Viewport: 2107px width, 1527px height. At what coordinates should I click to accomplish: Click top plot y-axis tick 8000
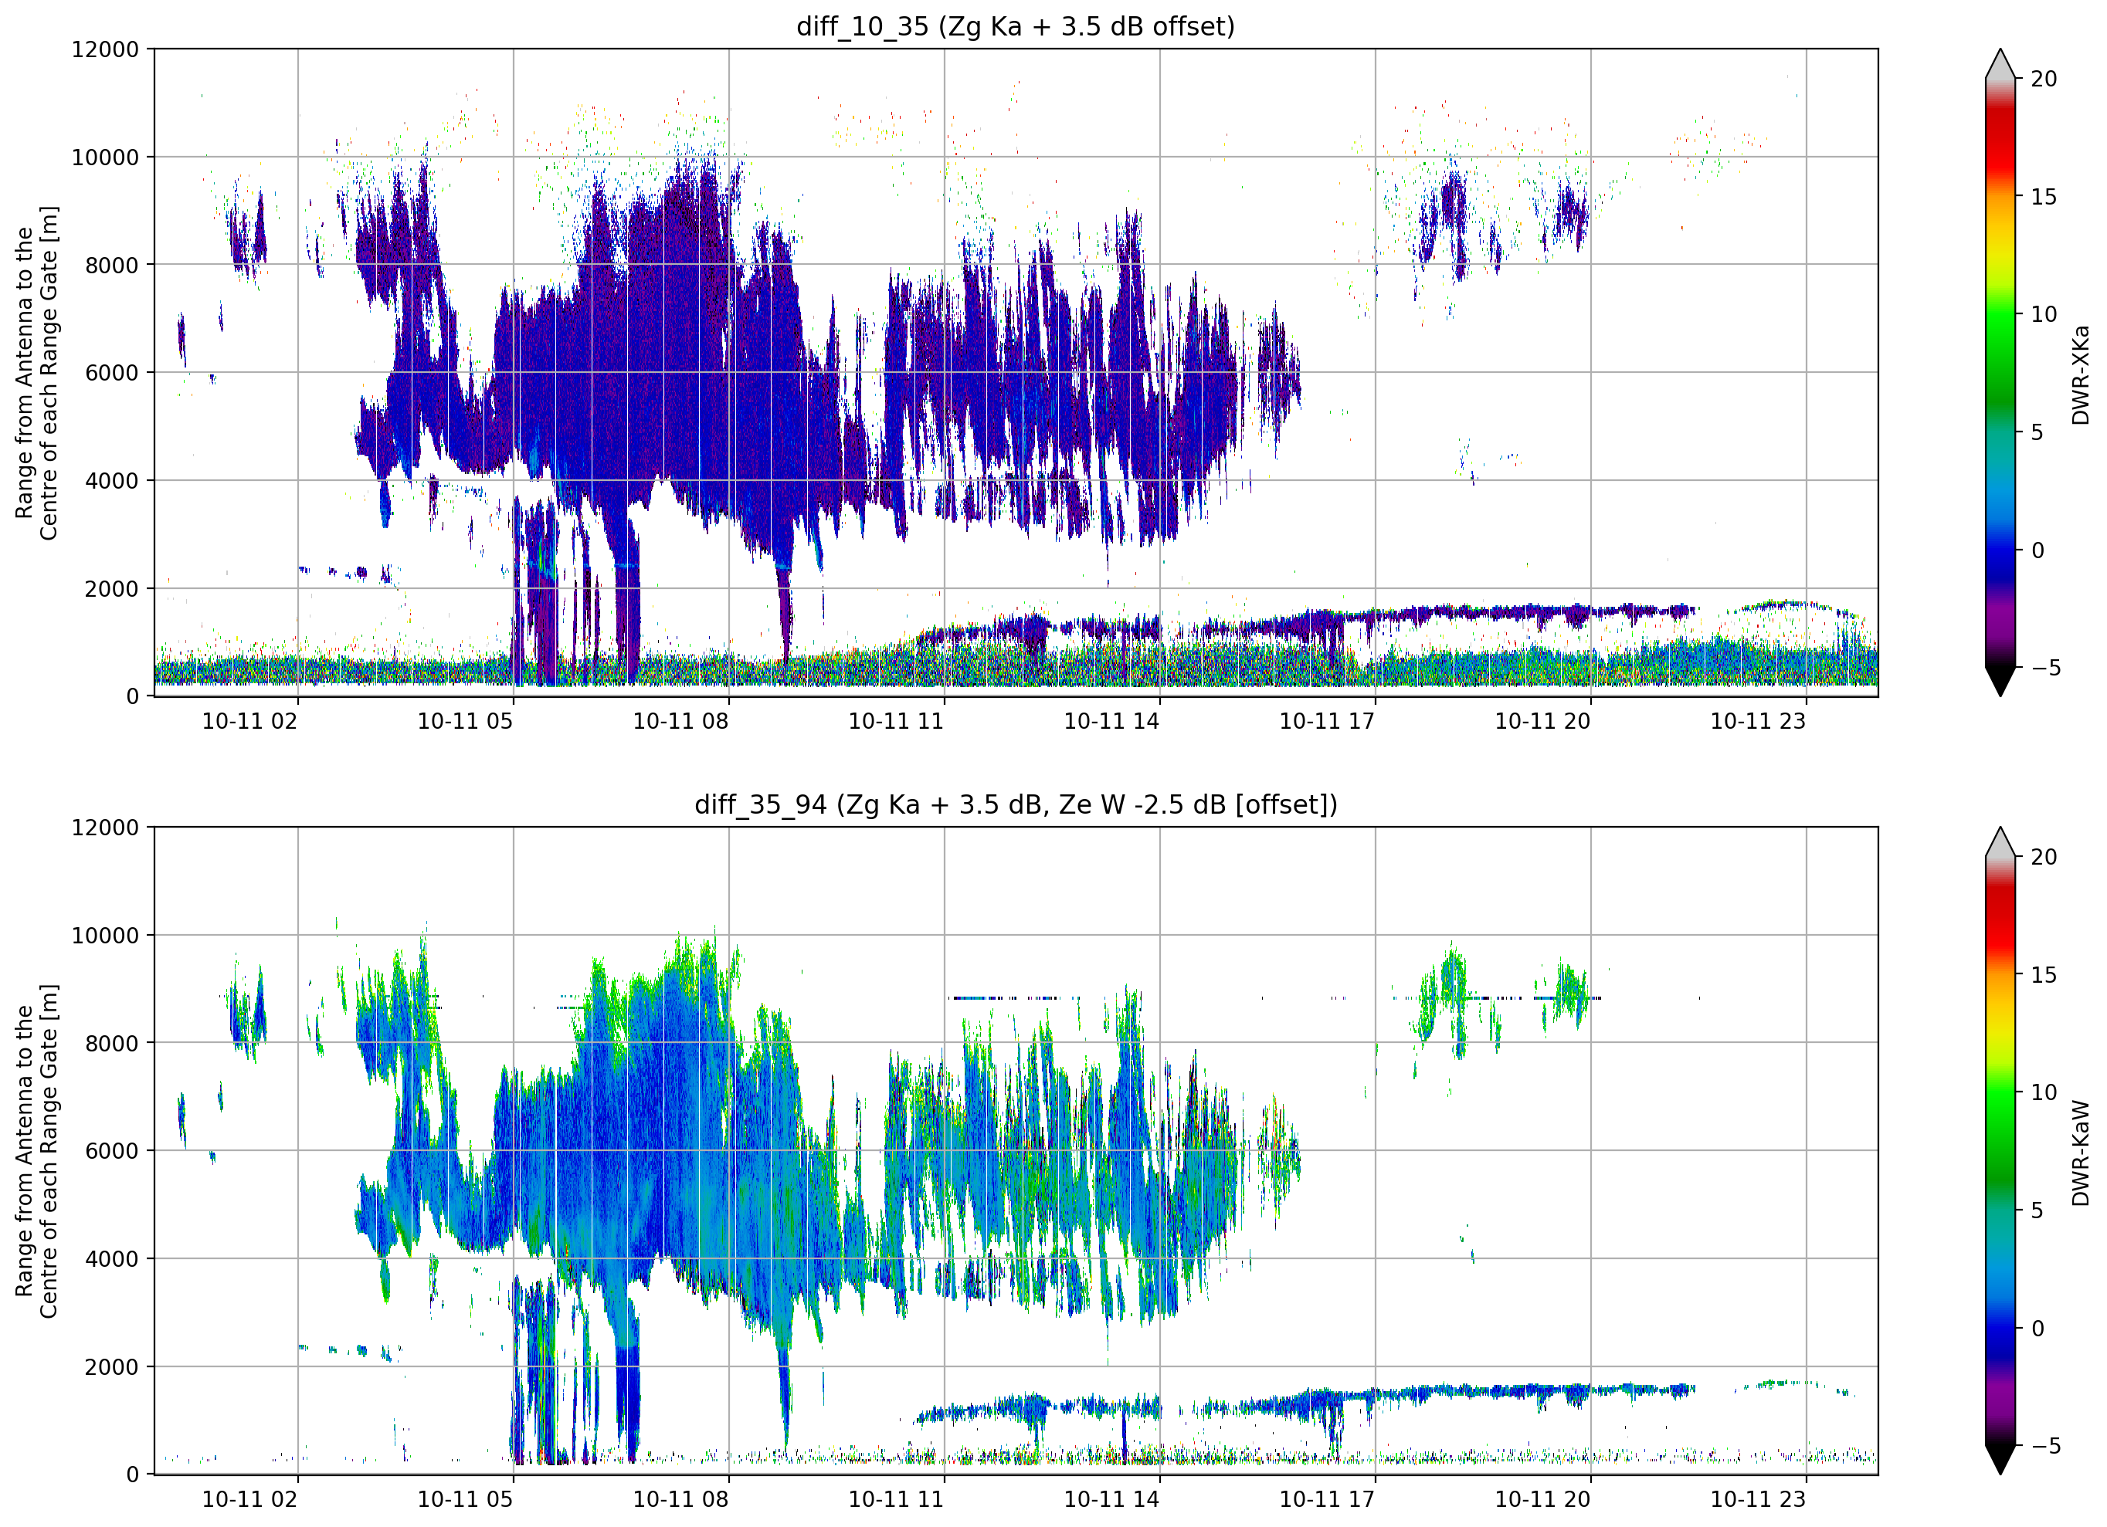coord(111,265)
